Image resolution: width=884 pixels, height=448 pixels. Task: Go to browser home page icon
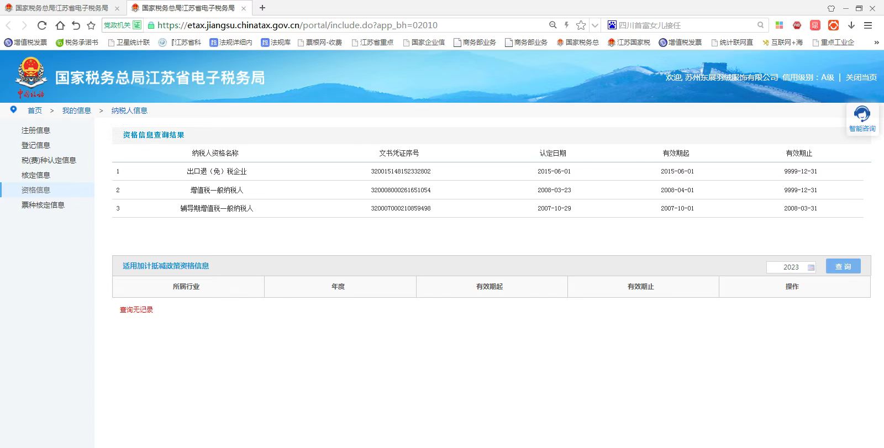pyautogui.click(x=60, y=25)
